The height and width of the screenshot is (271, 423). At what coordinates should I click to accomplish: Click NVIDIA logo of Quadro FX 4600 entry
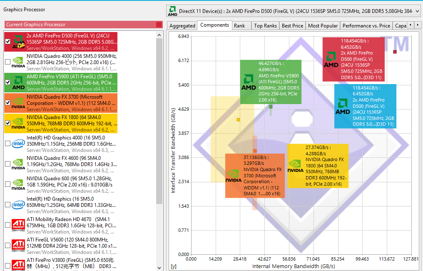[x=18, y=164]
